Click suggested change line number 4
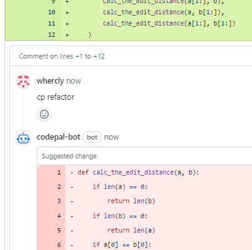 (x=59, y=216)
